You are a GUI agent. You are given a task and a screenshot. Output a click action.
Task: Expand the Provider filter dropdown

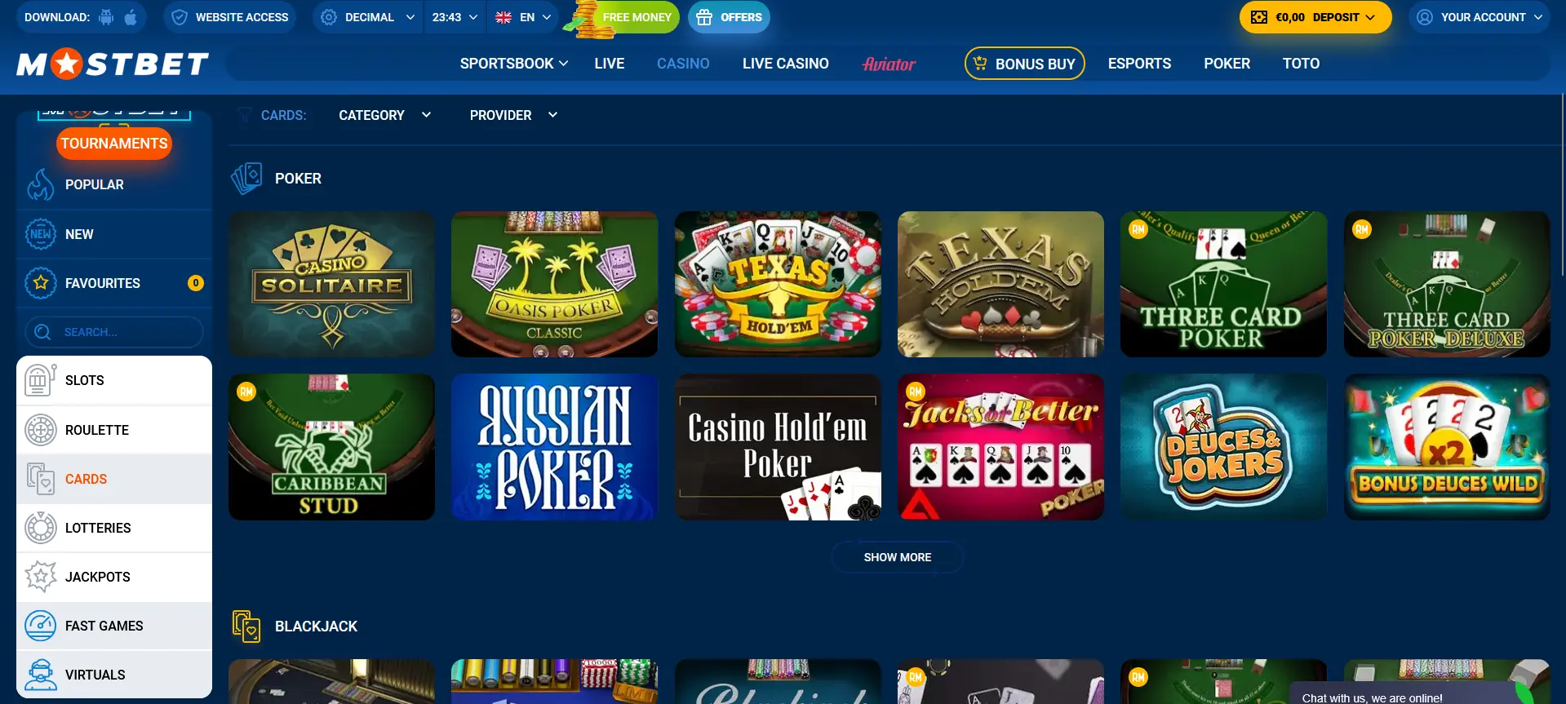[513, 115]
